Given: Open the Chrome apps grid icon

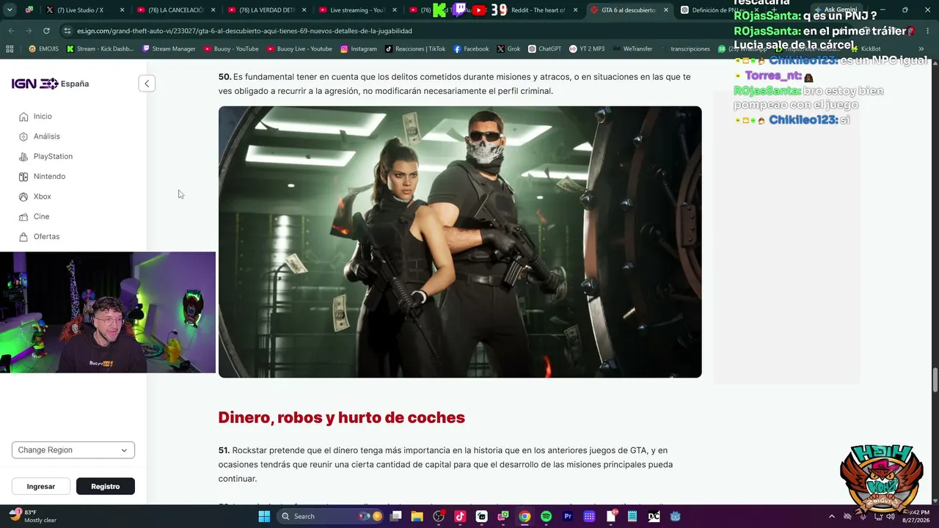Looking at the screenshot, I should point(10,49).
